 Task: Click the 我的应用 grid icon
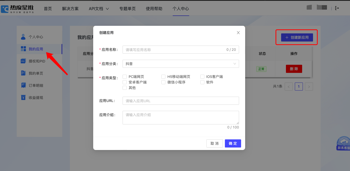[x=23, y=49]
